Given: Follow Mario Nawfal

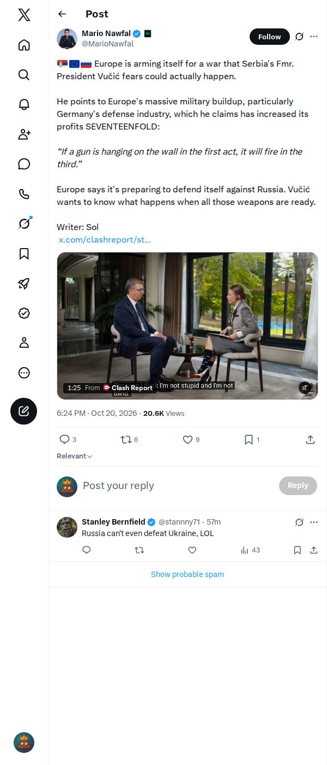Looking at the screenshot, I should pyautogui.click(x=270, y=37).
